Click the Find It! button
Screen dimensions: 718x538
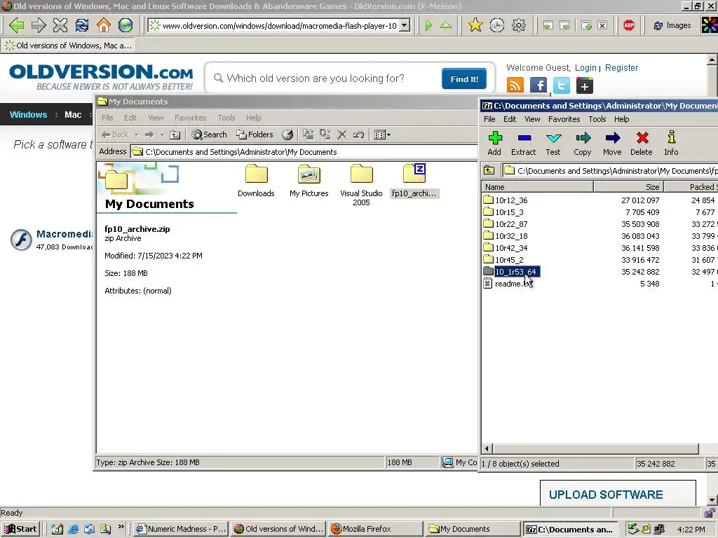[464, 78]
